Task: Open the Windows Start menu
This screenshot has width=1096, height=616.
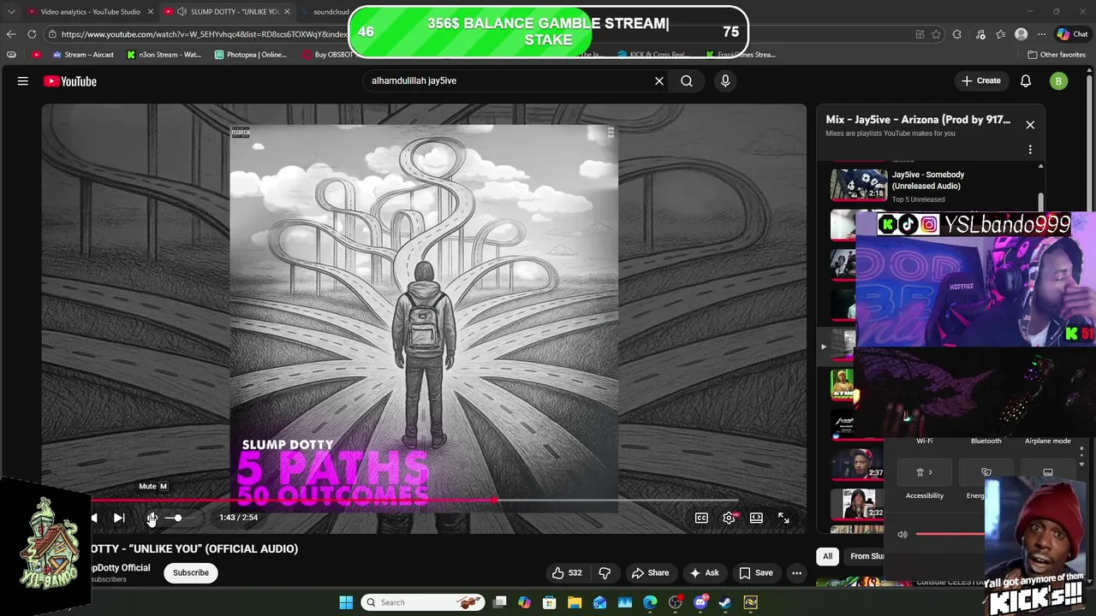Action: [346, 602]
